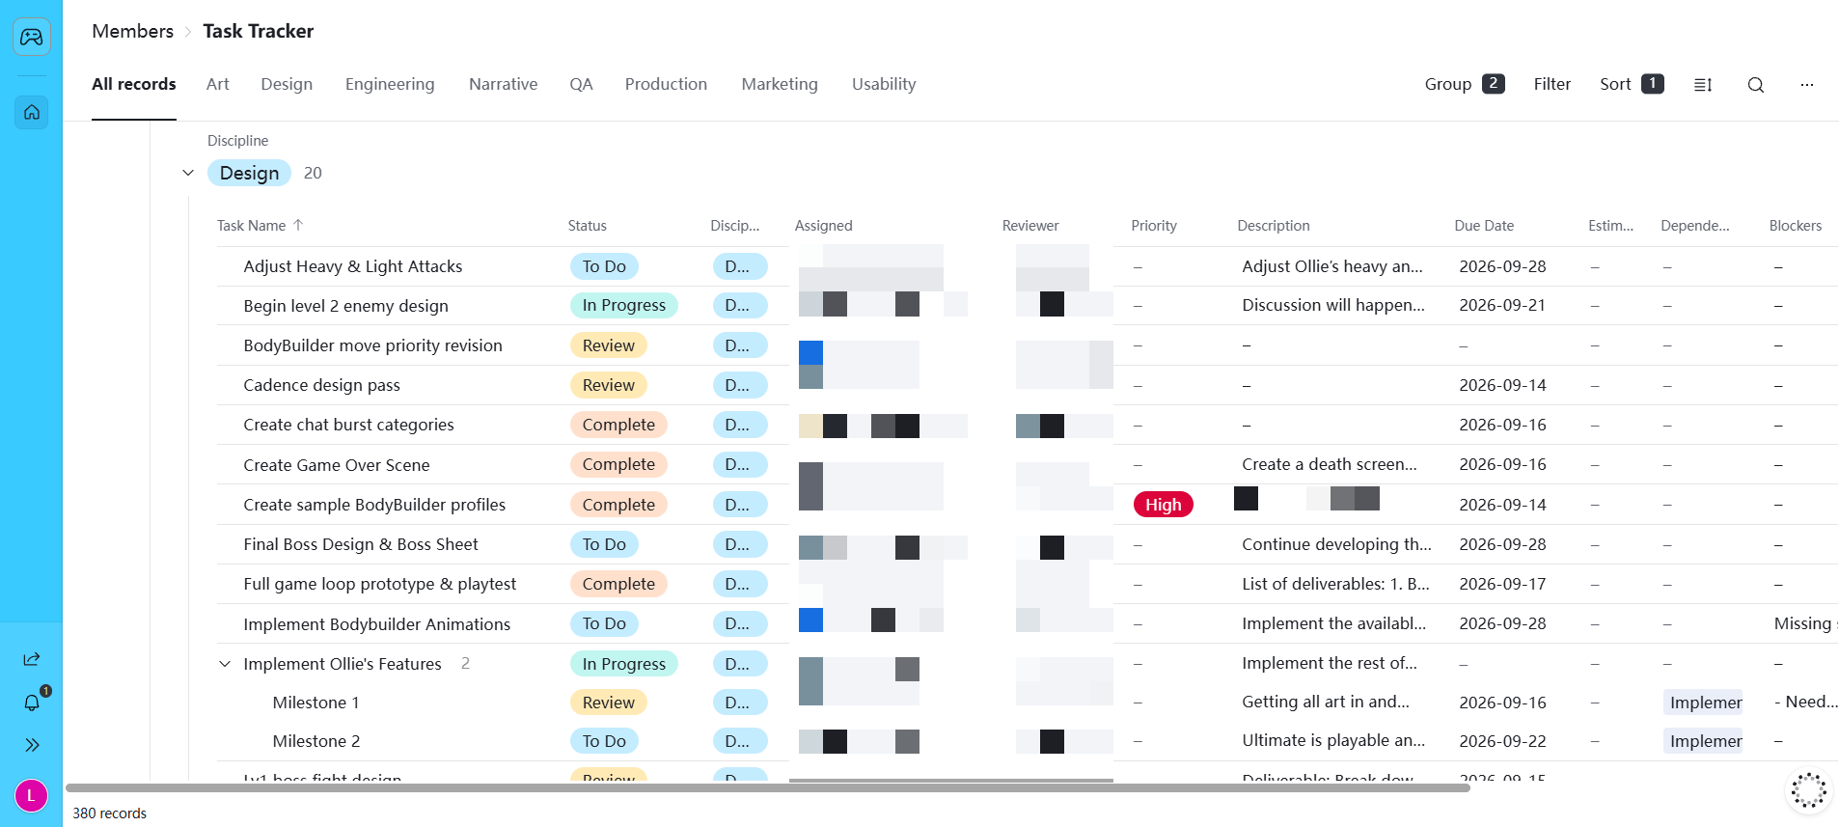Click In Progress status for Begin level 2

coord(624,305)
